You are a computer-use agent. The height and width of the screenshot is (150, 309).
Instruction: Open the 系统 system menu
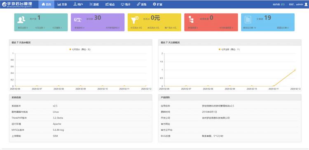point(141,5)
